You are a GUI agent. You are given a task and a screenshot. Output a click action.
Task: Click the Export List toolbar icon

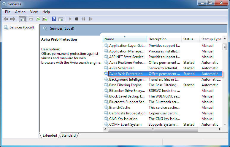coord(45,19)
